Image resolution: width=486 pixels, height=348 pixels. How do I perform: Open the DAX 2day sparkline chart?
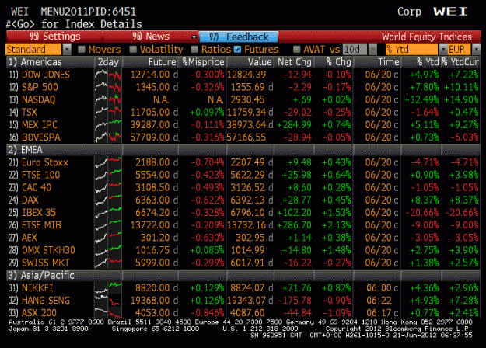(108, 200)
